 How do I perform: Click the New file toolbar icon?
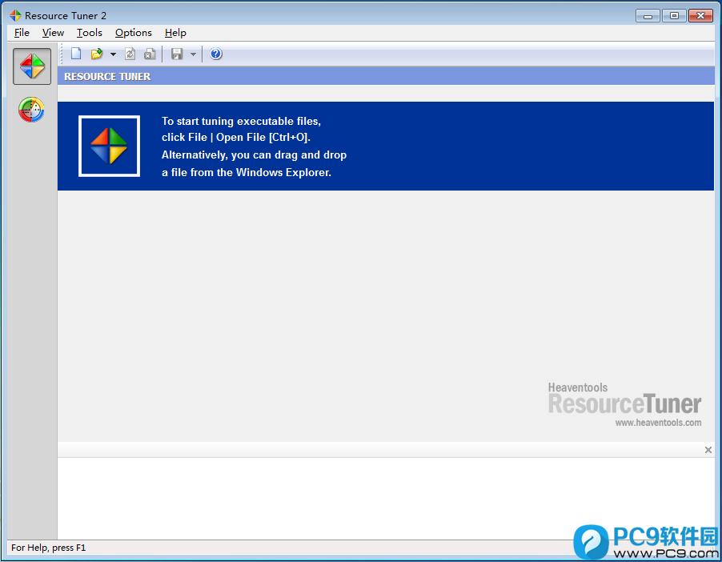(76, 54)
